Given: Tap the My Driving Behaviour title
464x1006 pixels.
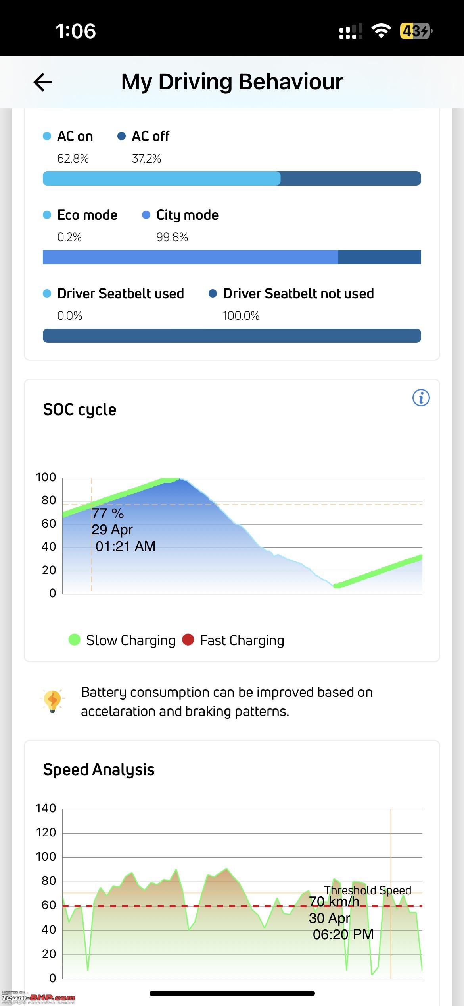Looking at the screenshot, I should click(232, 82).
